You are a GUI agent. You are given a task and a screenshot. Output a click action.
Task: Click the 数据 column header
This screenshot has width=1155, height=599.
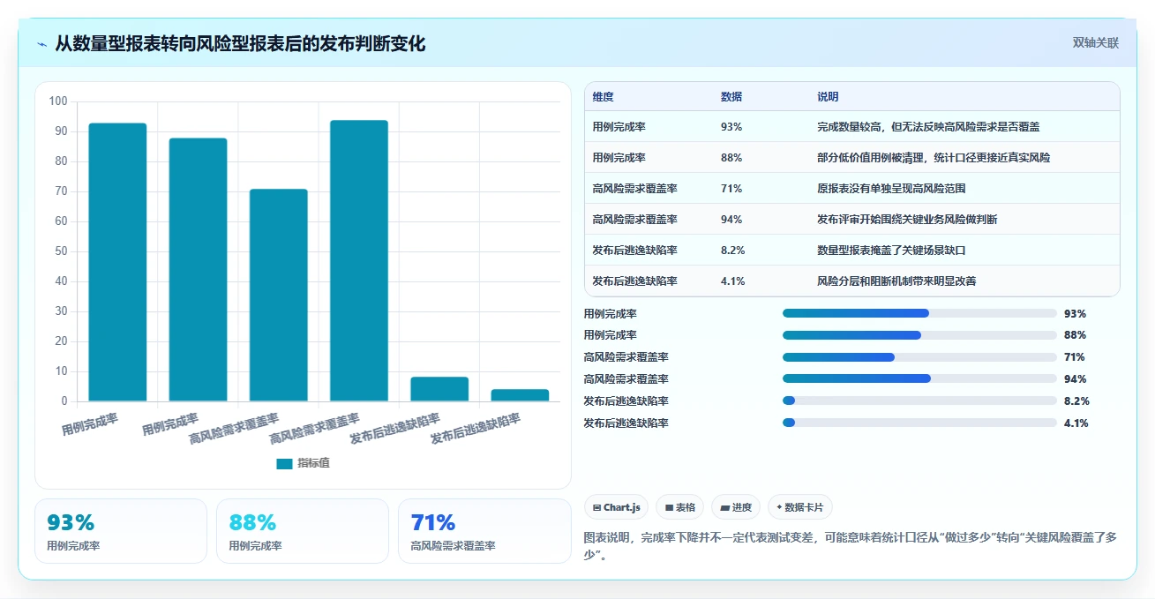[x=731, y=96]
